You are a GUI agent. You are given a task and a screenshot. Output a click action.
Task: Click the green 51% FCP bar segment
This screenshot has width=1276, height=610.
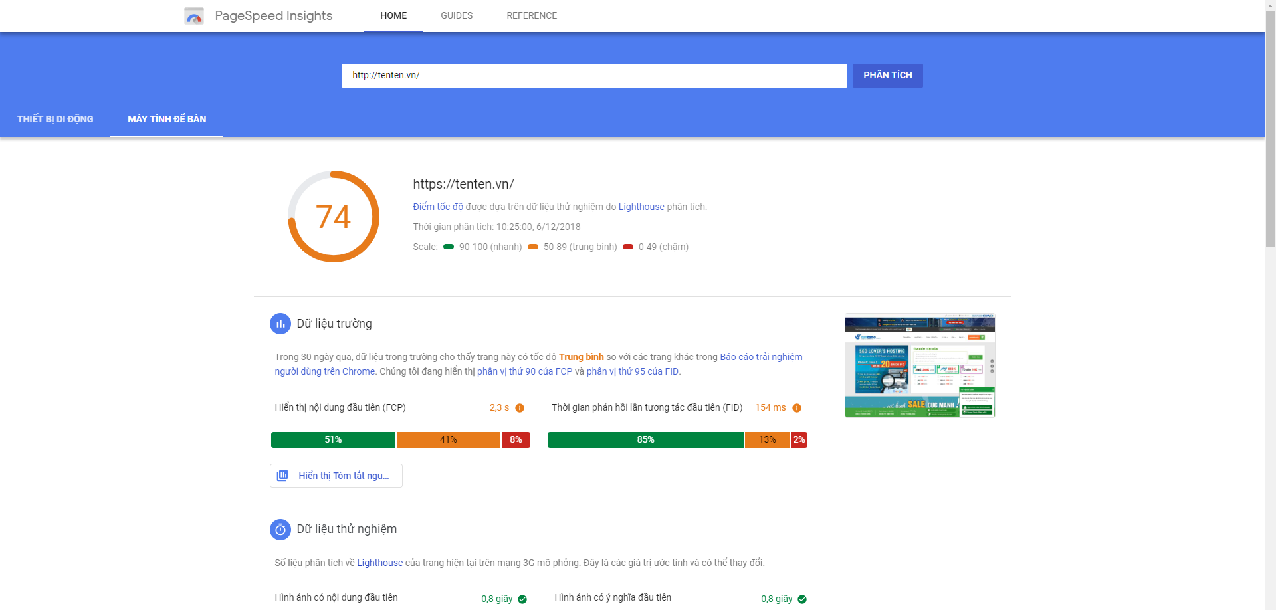333,440
